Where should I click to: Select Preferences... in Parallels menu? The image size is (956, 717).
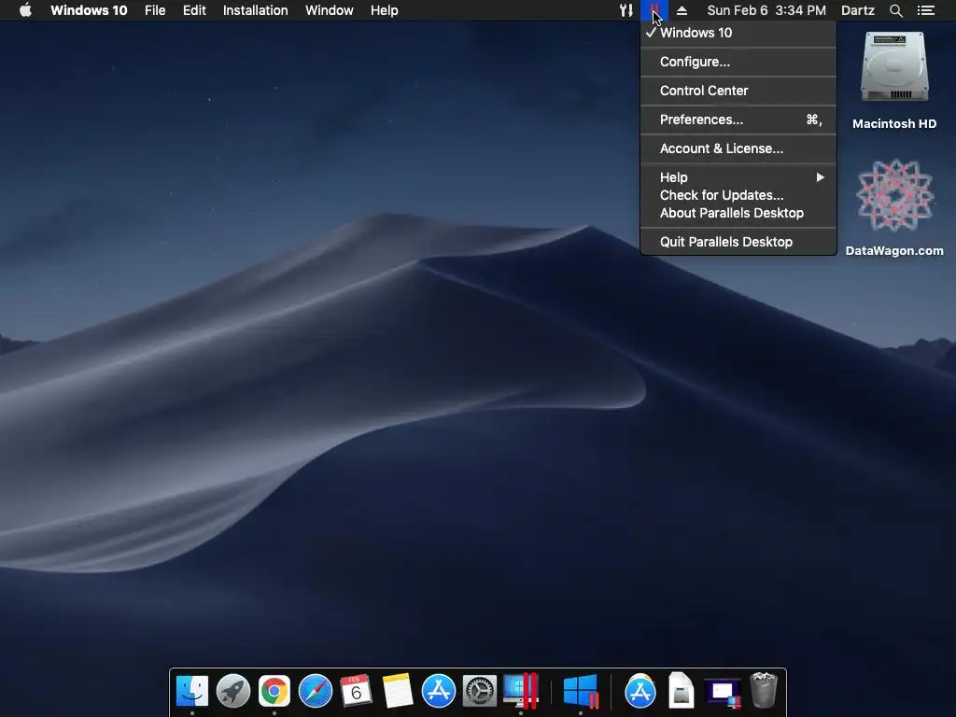coord(738,119)
